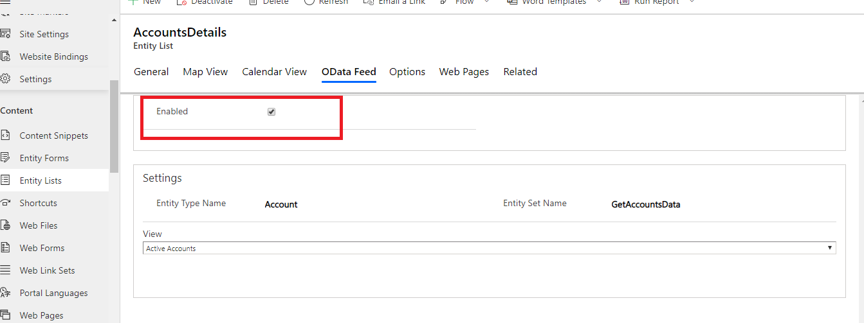The height and width of the screenshot is (323, 864).
Task: Click the Shortcuts icon in sidebar
Action: click(6, 203)
